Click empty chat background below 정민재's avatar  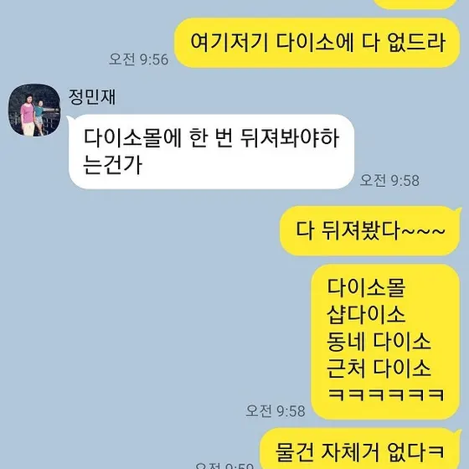[x=34, y=269]
